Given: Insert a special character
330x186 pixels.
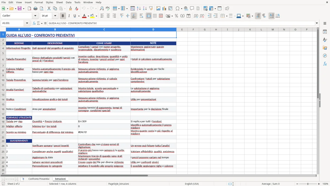Looking at the screenshot, I should click(x=177, y=8).
